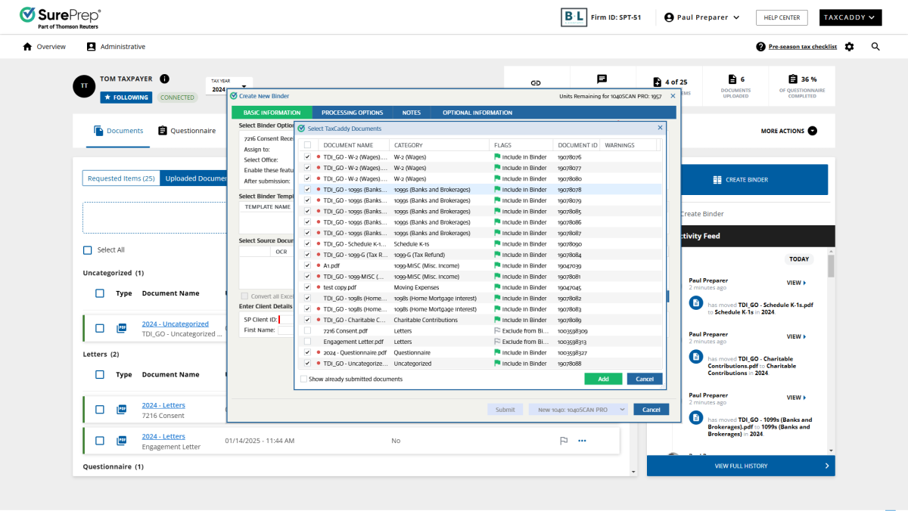The height and width of the screenshot is (511, 908).
Task: Expand the TaxCaddy dropdown button
Action: pos(850,17)
